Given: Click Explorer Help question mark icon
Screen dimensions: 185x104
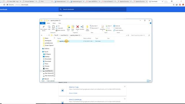Looking at the screenshot, I should (x=151, y=23).
